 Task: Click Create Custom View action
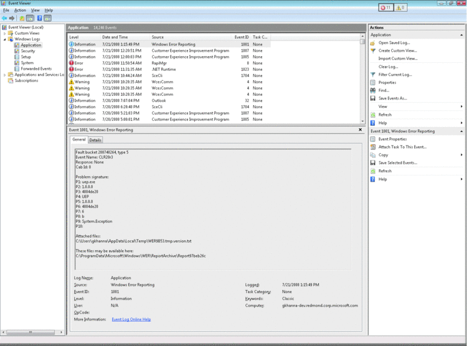point(397,50)
